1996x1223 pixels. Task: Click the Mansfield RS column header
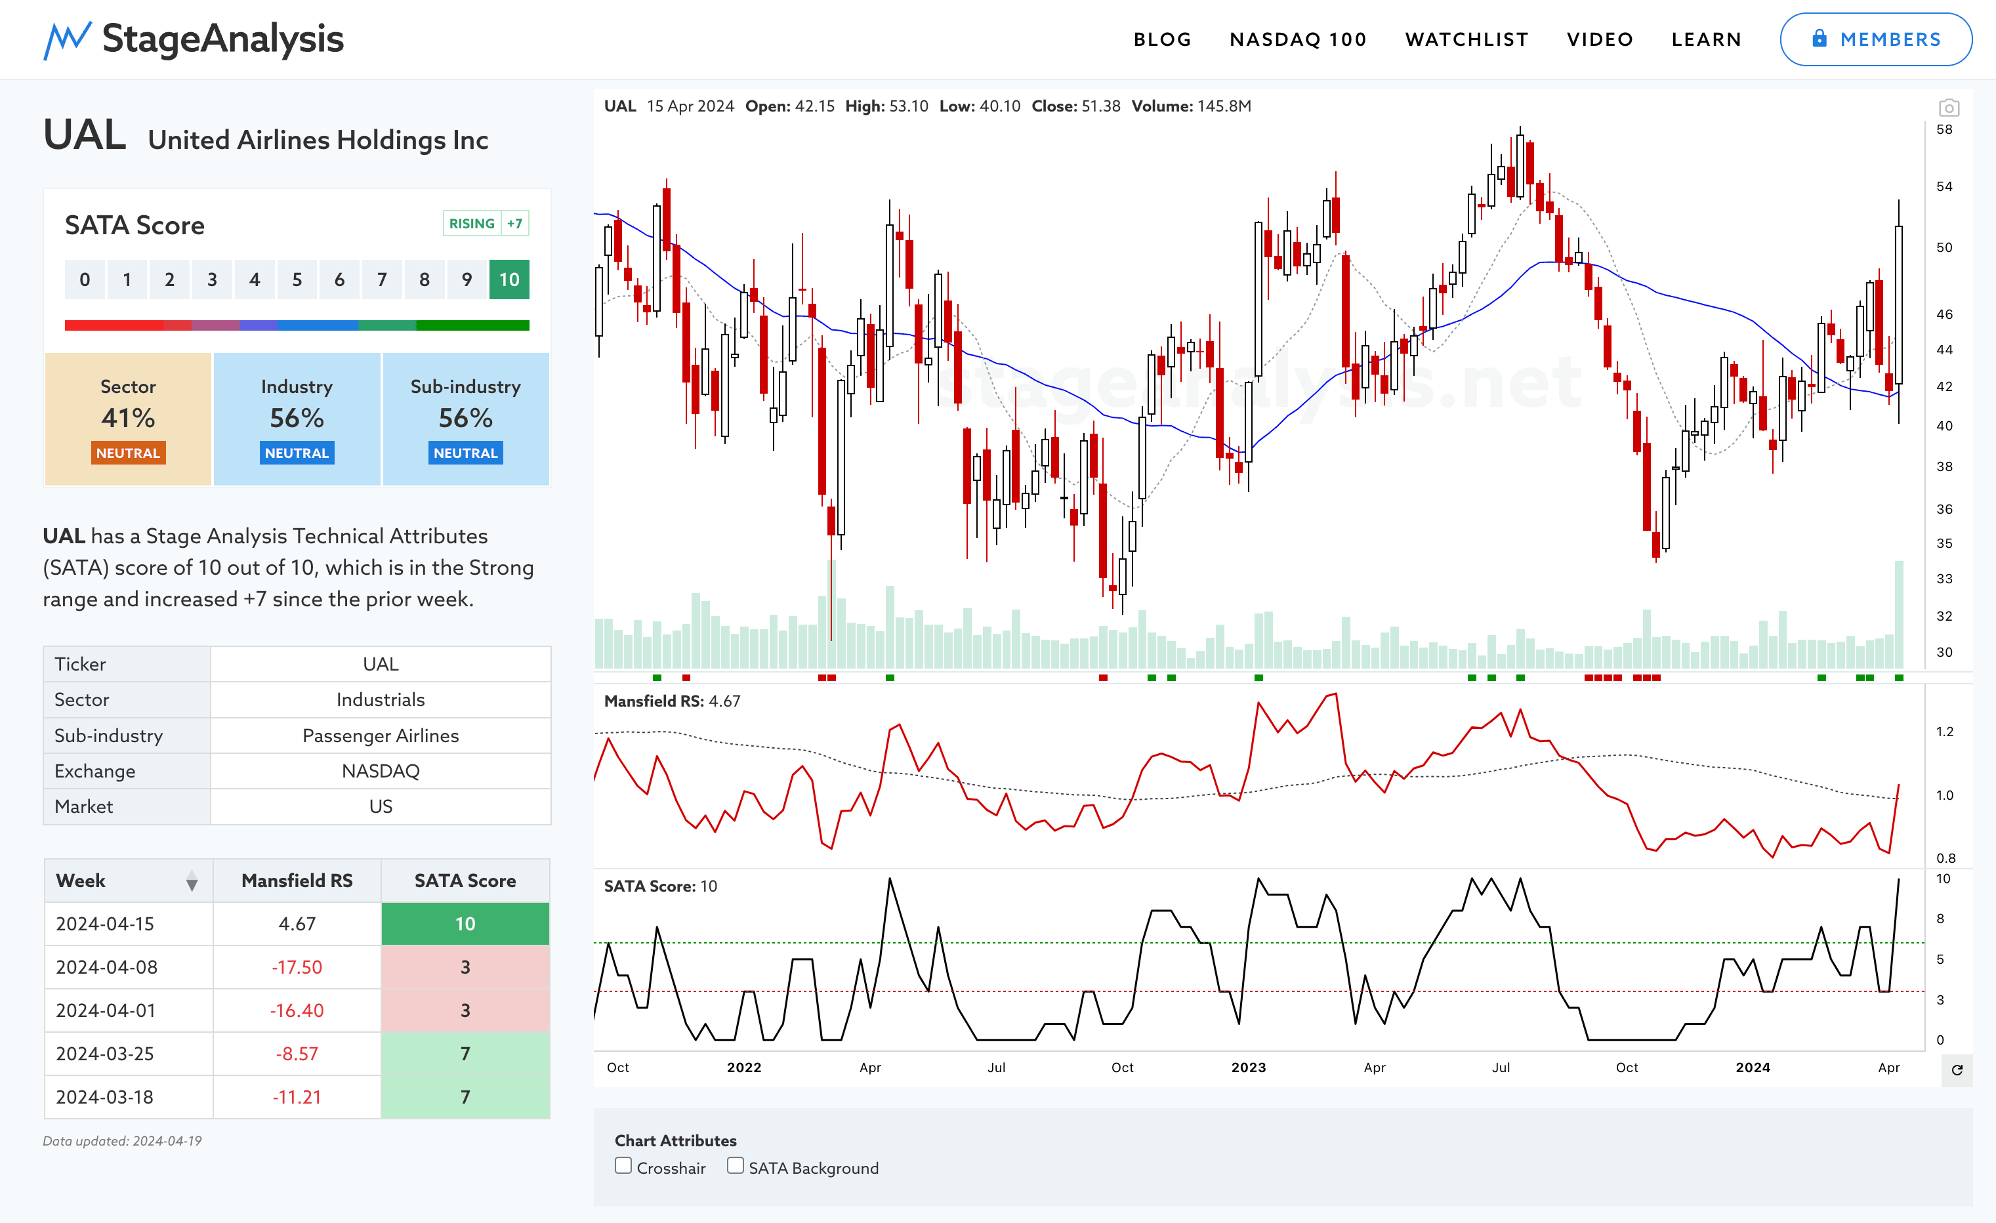(297, 881)
